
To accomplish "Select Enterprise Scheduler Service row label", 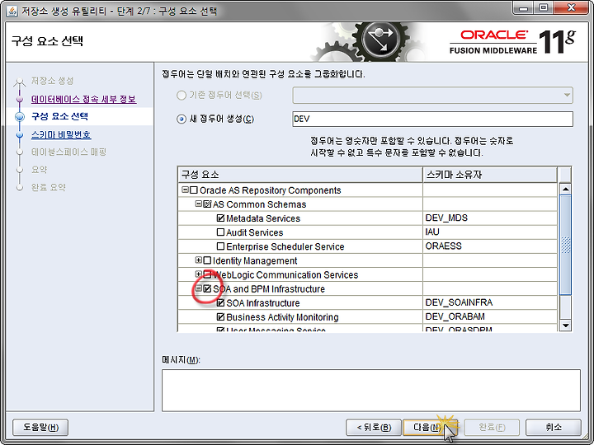I will (285, 246).
